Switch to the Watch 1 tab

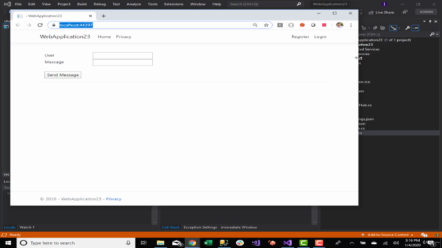[27, 227]
